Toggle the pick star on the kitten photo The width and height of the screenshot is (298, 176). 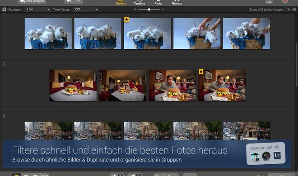(x=126, y=19)
